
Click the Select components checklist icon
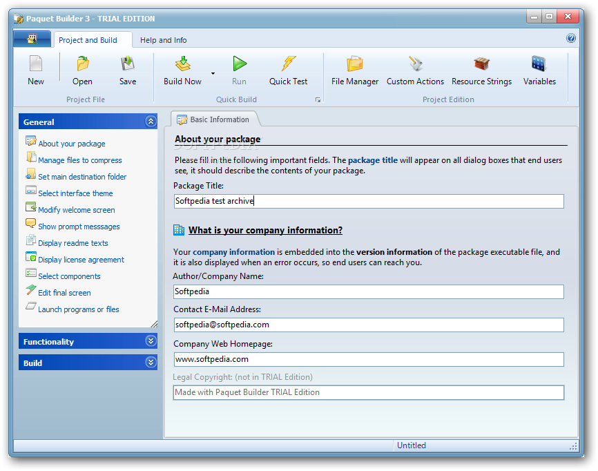point(31,273)
